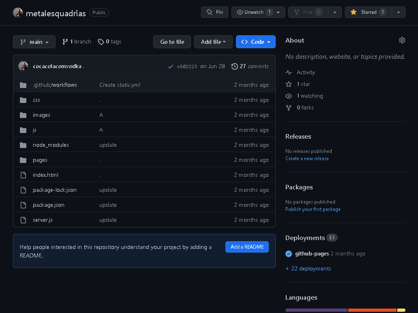Open package-lock.json file

pos(55,190)
